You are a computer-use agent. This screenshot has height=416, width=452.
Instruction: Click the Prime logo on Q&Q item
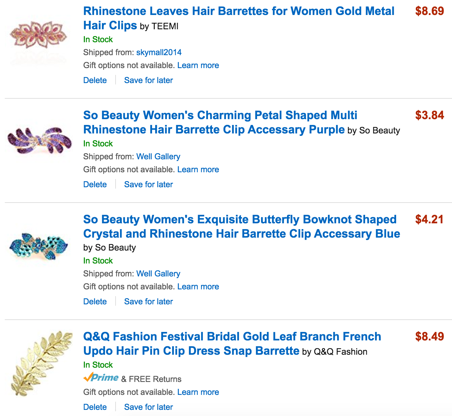(x=101, y=378)
